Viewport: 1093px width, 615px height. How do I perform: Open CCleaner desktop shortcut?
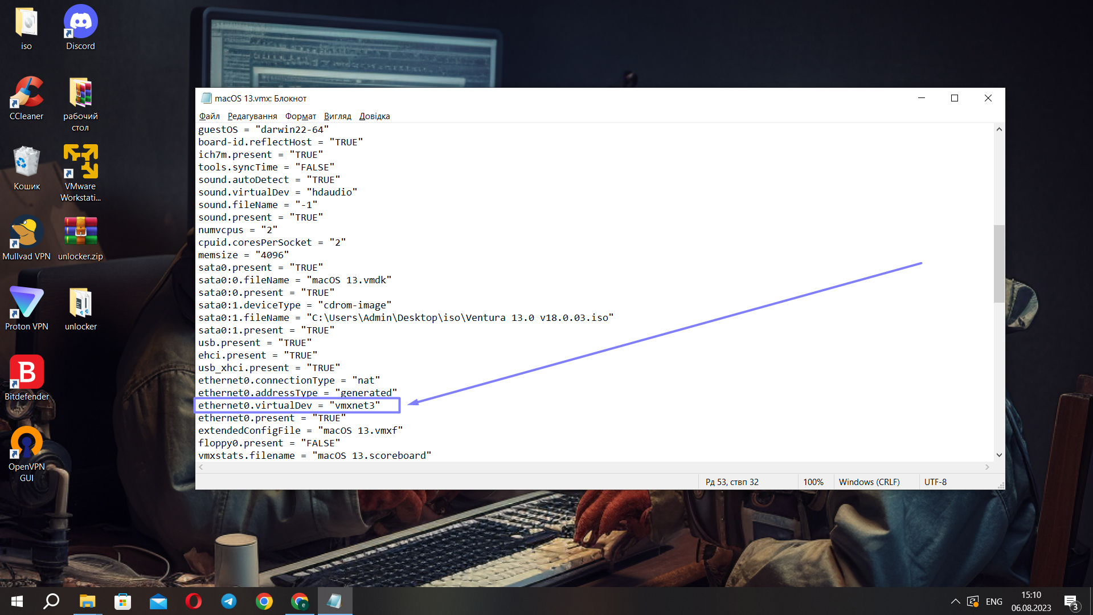click(26, 99)
